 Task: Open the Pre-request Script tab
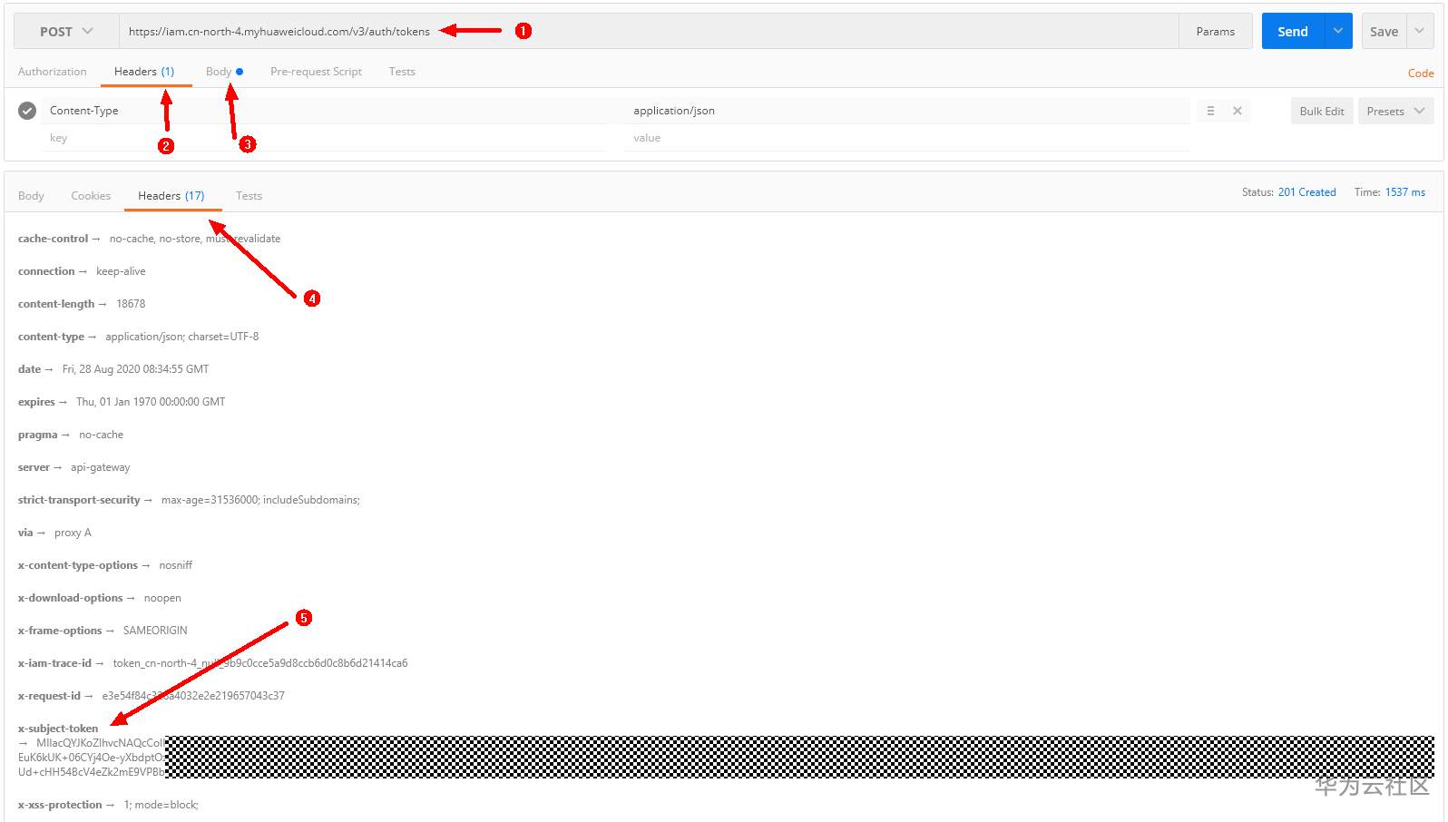(316, 72)
